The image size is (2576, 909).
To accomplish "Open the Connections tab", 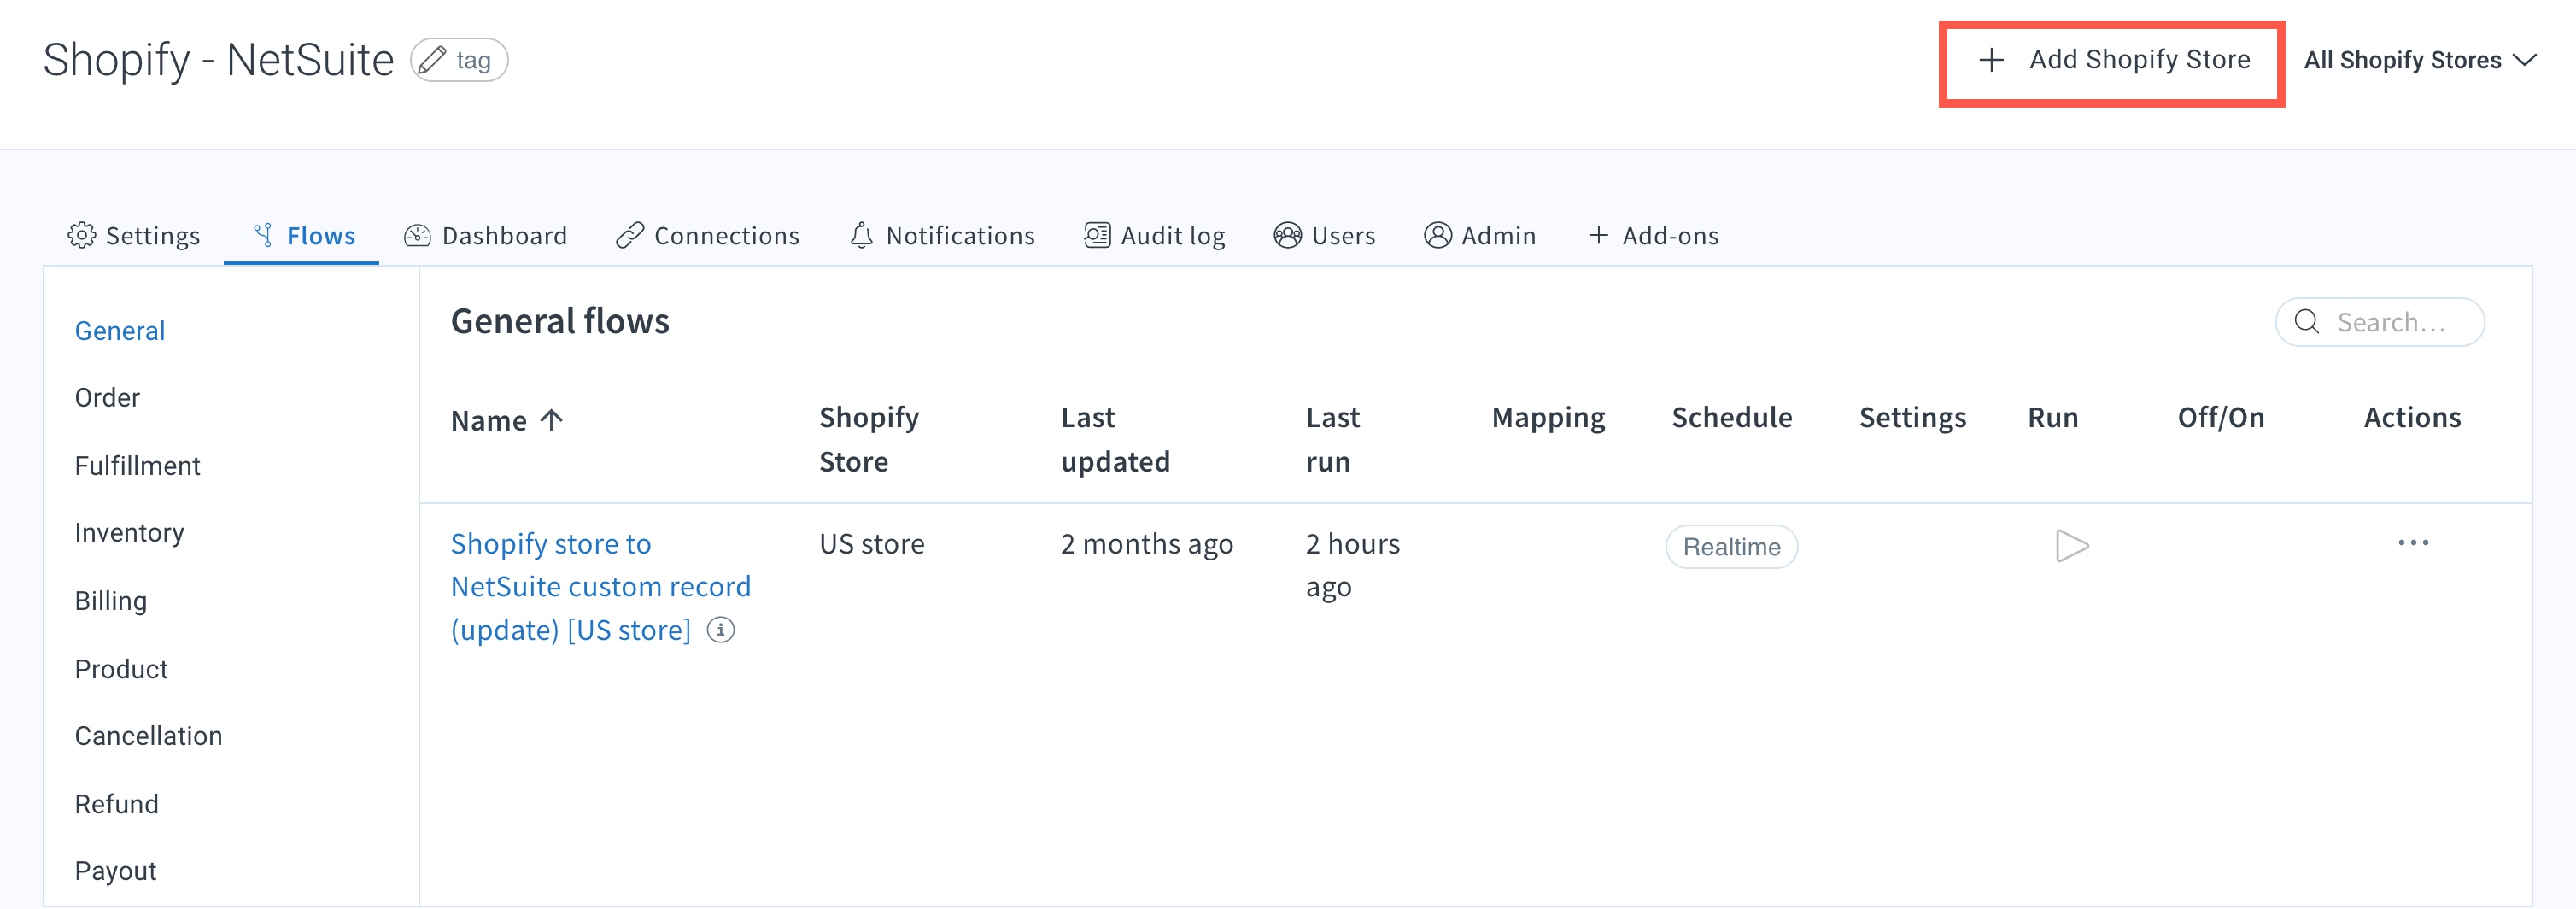I will pos(708,235).
